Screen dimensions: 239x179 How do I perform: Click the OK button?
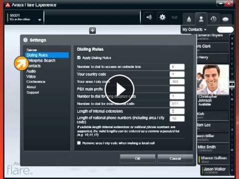137,159
